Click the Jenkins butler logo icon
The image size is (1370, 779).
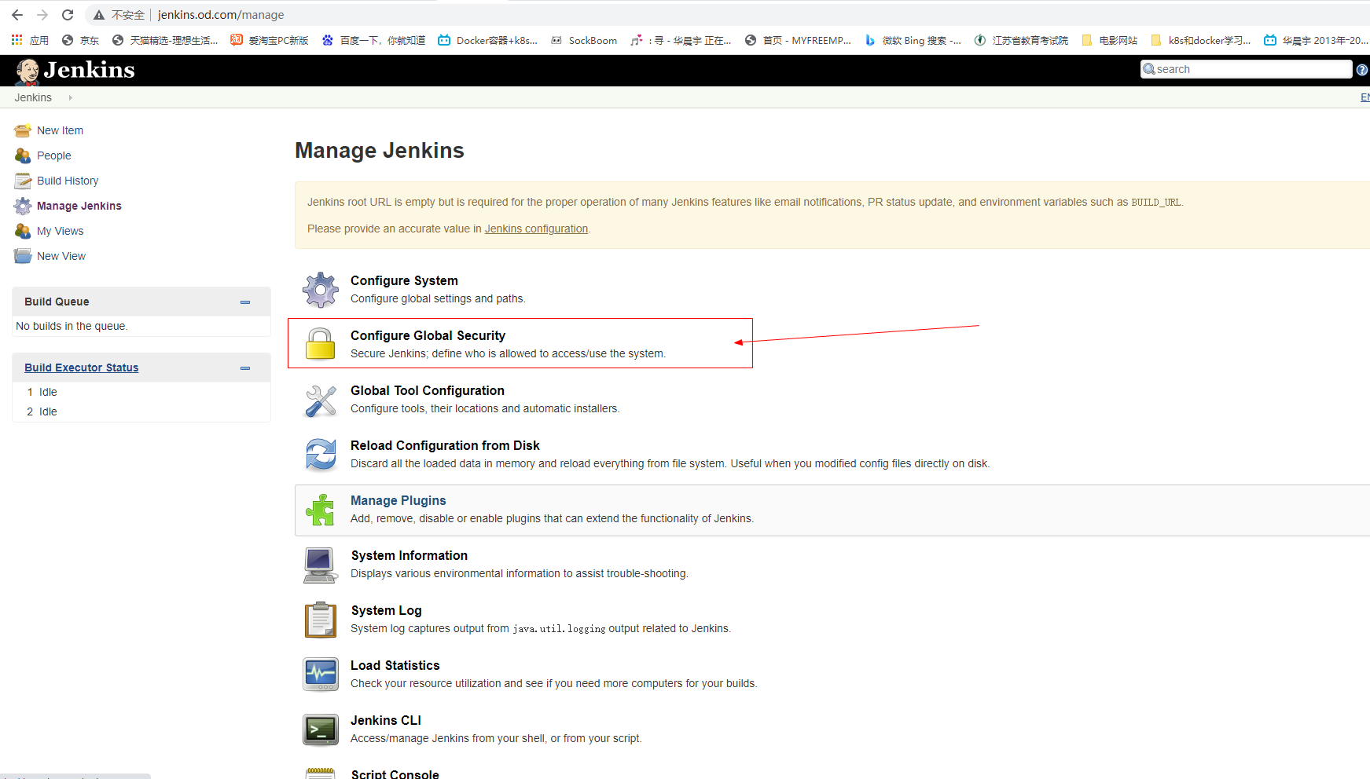point(28,71)
